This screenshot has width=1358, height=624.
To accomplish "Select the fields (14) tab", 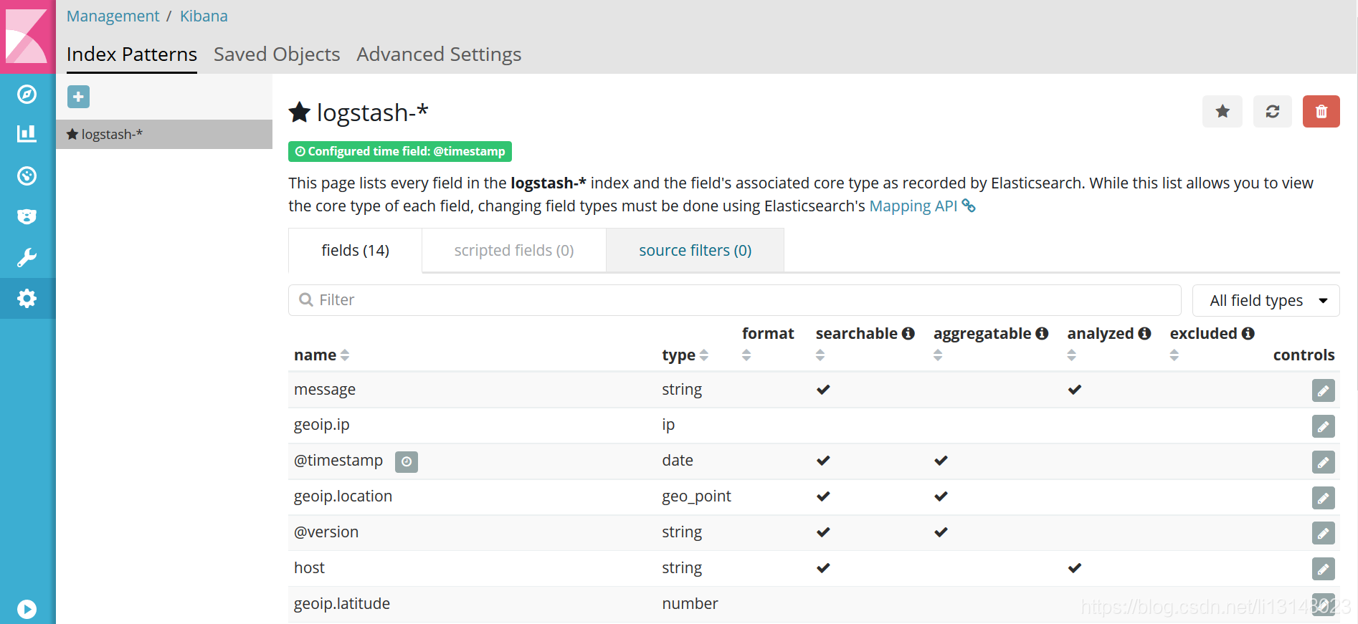I will click(x=355, y=250).
